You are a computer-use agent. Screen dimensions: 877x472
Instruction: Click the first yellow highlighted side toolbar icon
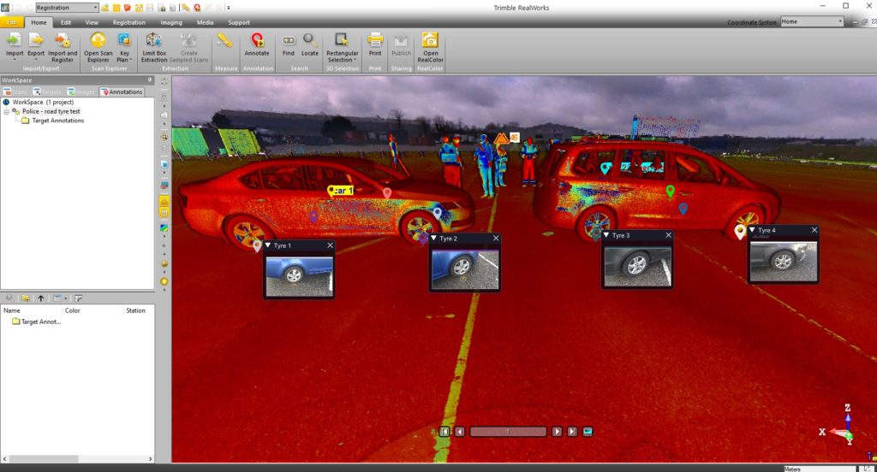point(164,201)
